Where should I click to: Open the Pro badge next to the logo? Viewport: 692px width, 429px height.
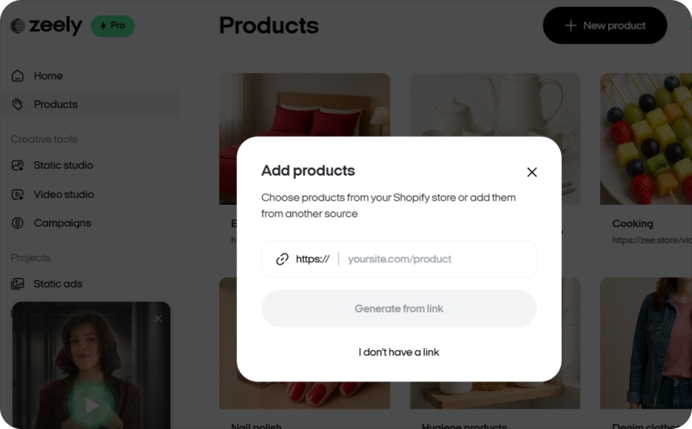point(112,25)
